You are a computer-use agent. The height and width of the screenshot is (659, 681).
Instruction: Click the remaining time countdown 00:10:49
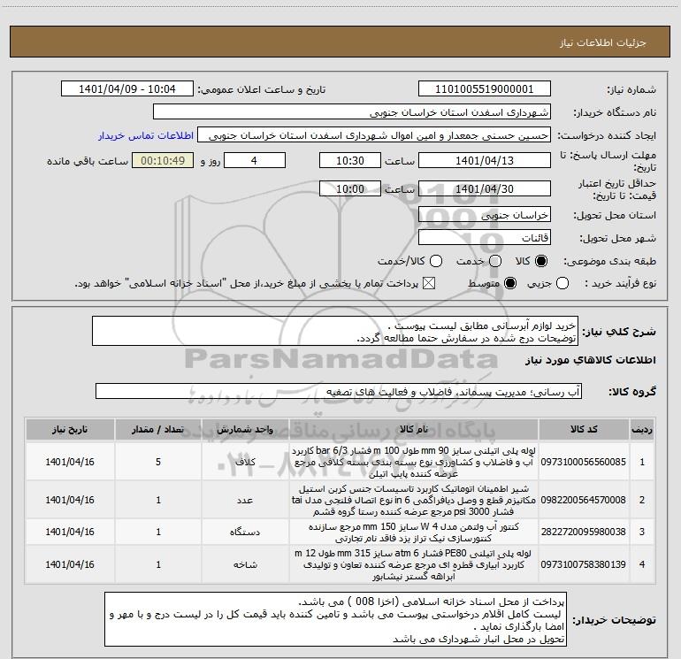click(x=163, y=160)
